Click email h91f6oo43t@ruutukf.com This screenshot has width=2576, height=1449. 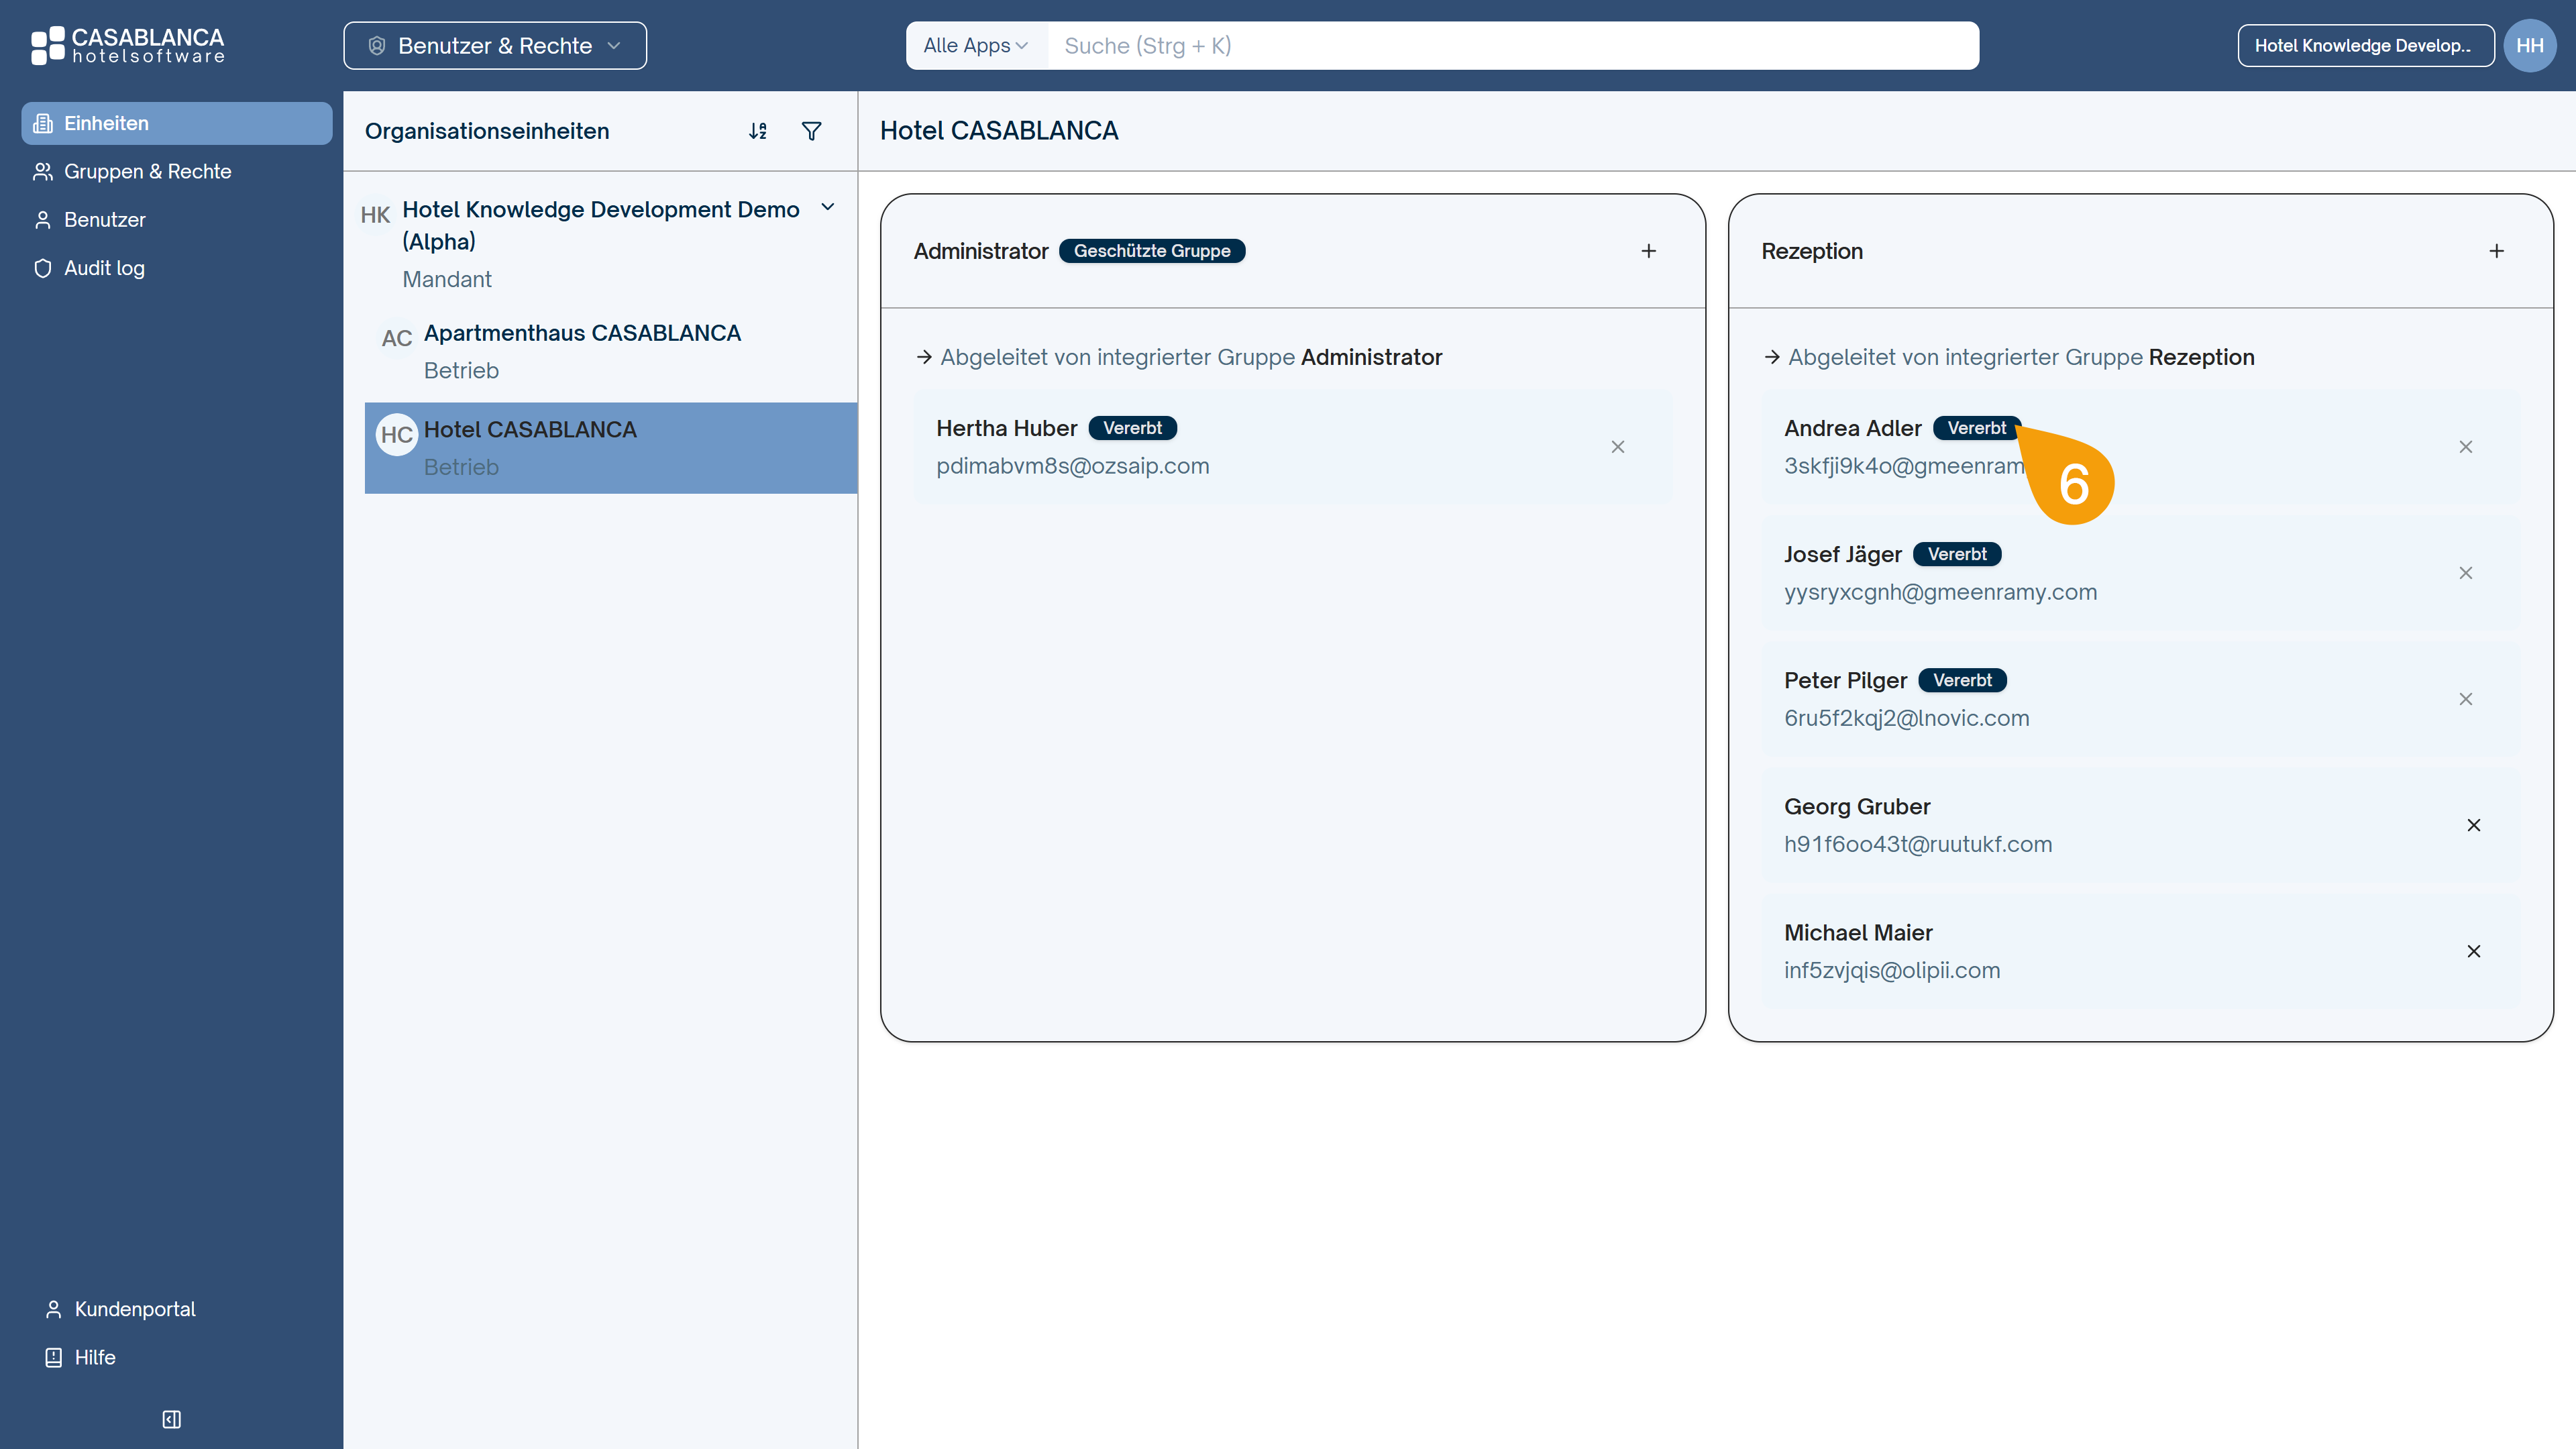[1918, 844]
